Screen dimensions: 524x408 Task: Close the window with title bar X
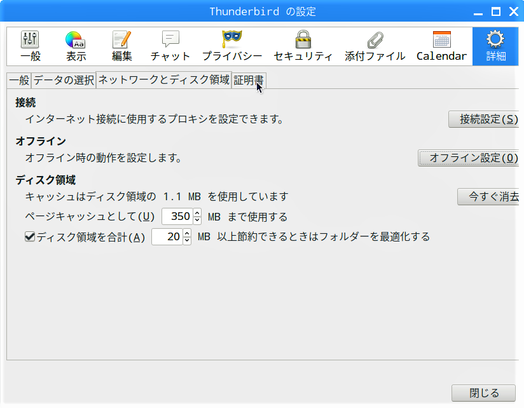coord(514,12)
